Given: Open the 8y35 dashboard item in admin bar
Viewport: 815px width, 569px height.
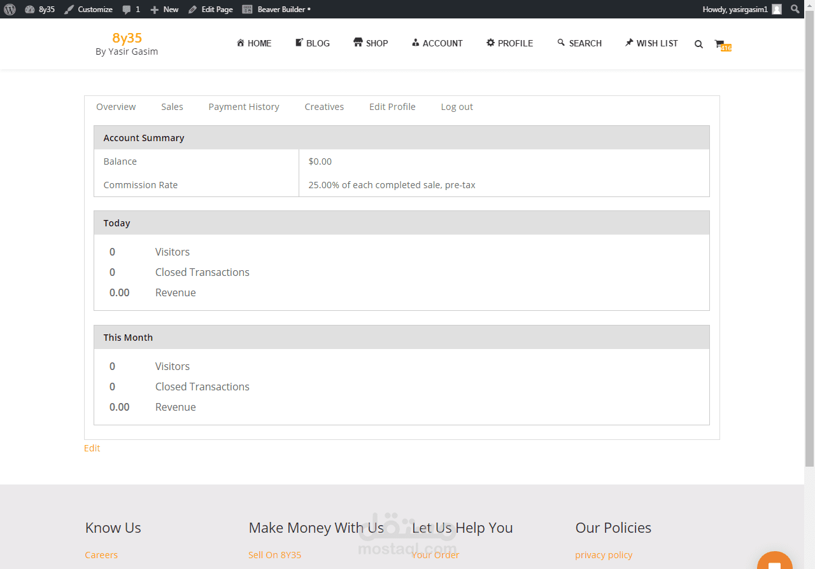Looking at the screenshot, I should tap(39, 9).
